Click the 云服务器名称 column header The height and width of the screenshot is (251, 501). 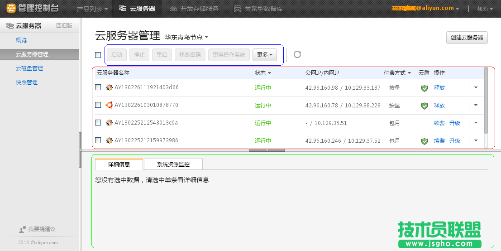click(x=113, y=73)
